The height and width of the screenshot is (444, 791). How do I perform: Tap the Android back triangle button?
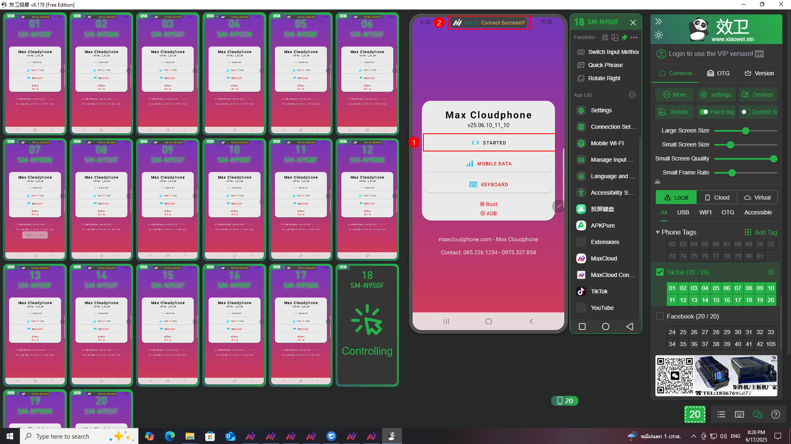[629, 326]
